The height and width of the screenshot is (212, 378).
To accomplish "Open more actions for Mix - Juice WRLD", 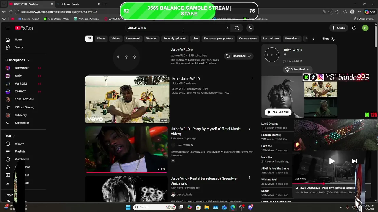I will (x=252, y=79).
